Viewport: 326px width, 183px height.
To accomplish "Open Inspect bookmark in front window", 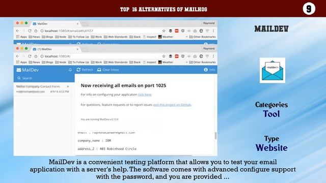I will click(149, 62).
